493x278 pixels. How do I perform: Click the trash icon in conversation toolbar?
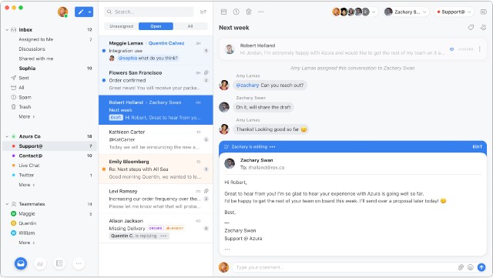click(249, 12)
